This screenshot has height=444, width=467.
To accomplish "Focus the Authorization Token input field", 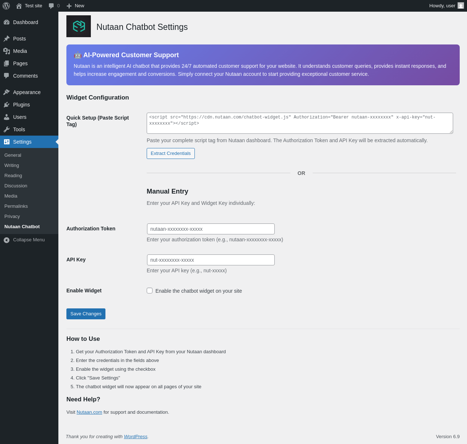I will [x=211, y=229].
